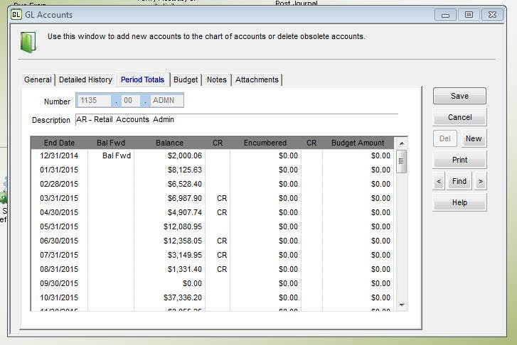Go to next account with > button

[481, 181]
